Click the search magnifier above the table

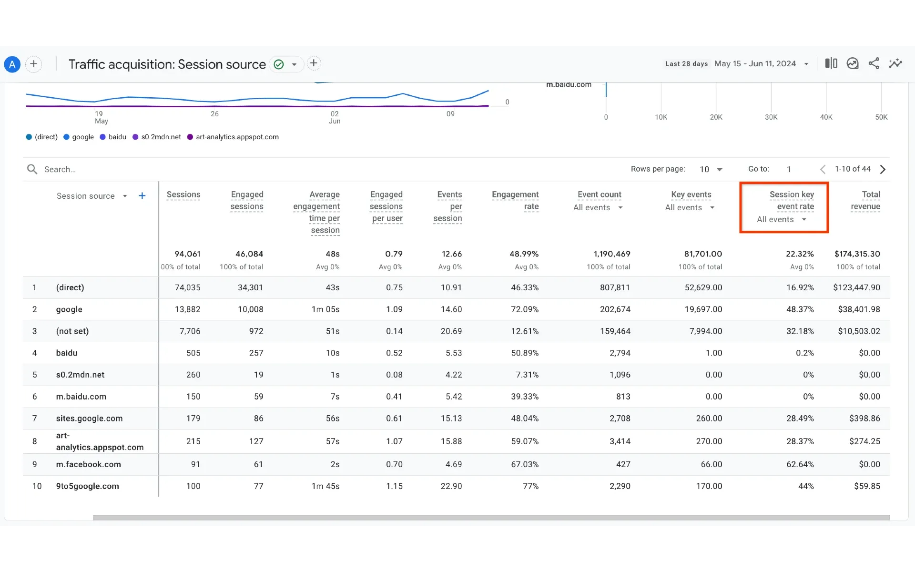(31, 169)
